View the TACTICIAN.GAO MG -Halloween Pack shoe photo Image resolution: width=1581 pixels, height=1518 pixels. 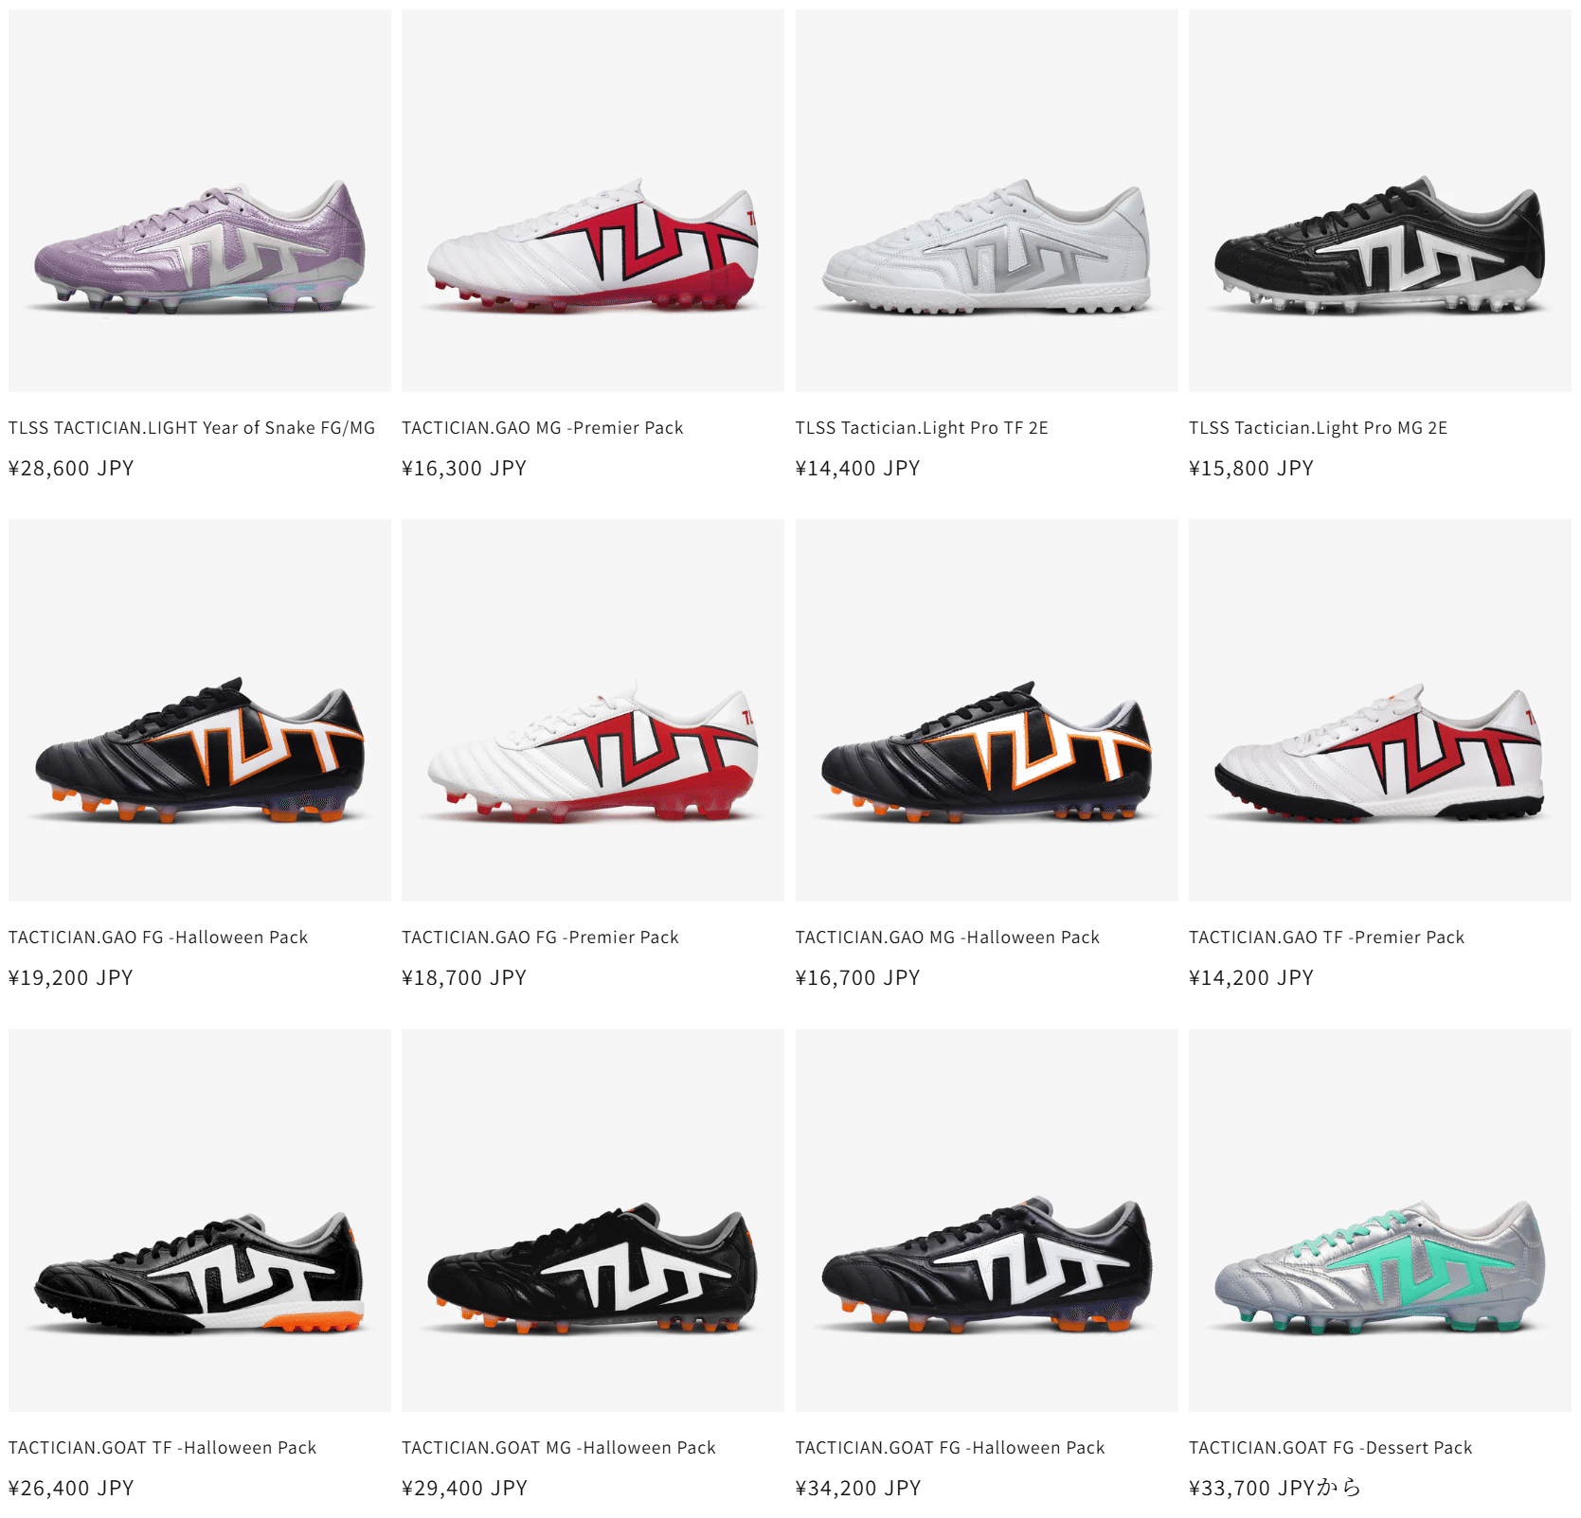[986, 710]
